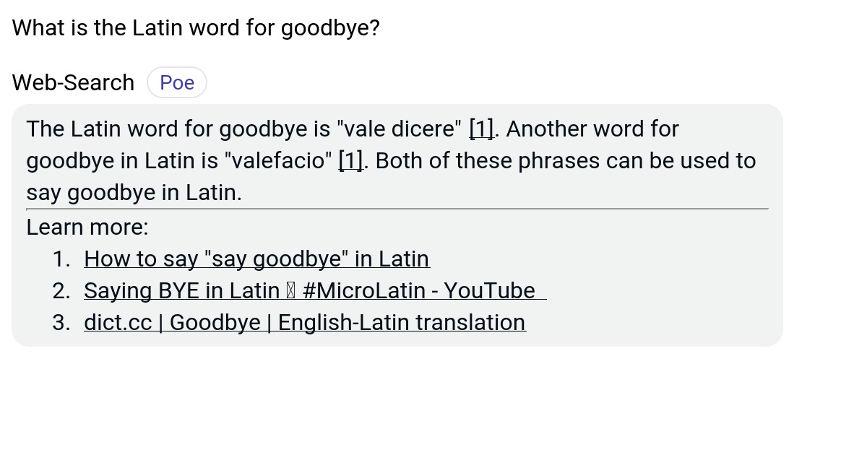
Task: Click the divider line above Learn more
Action: click(x=397, y=209)
